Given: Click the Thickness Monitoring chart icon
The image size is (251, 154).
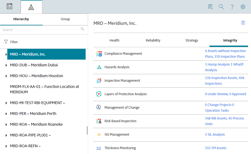Looking at the screenshot, I should pyautogui.click(x=99, y=148).
